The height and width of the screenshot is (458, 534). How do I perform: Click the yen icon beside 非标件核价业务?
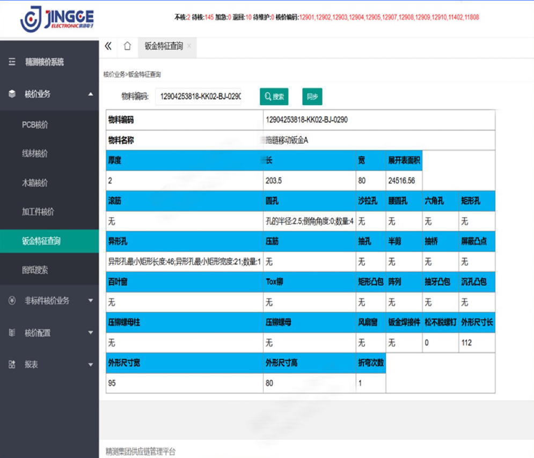point(12,301)
